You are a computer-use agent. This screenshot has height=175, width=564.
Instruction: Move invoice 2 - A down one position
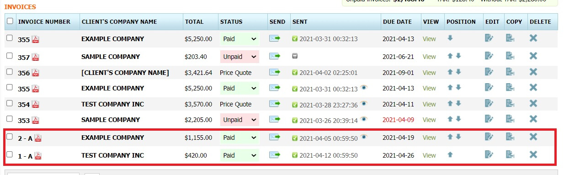[458, 137]
